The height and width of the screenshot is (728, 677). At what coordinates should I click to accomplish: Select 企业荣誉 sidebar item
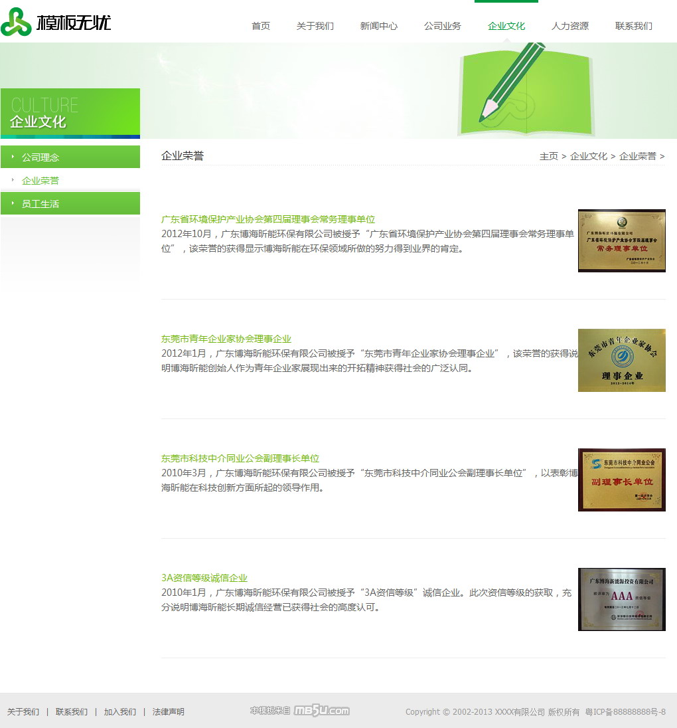pyautogui.click(x=40, y=181)
